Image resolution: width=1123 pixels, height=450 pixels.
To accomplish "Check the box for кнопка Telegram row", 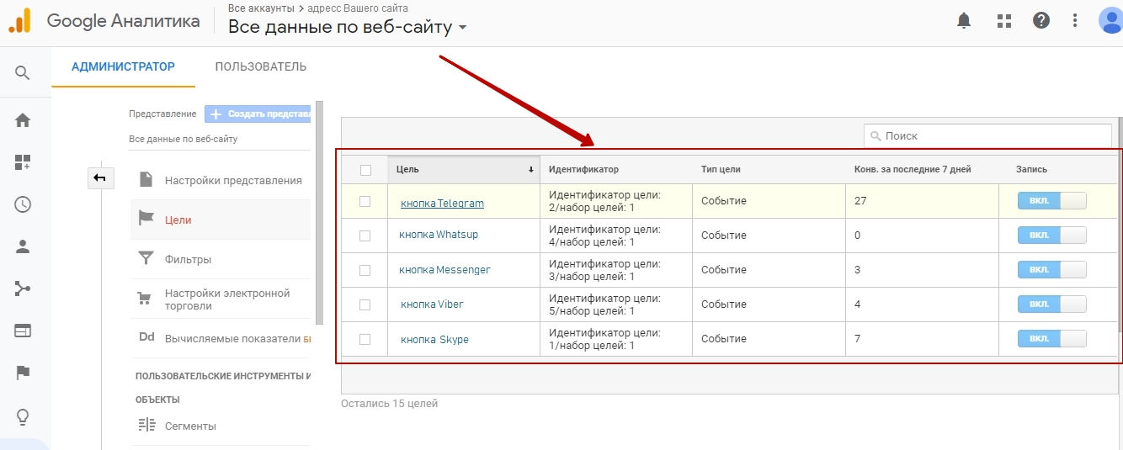I will click(365, 201).
